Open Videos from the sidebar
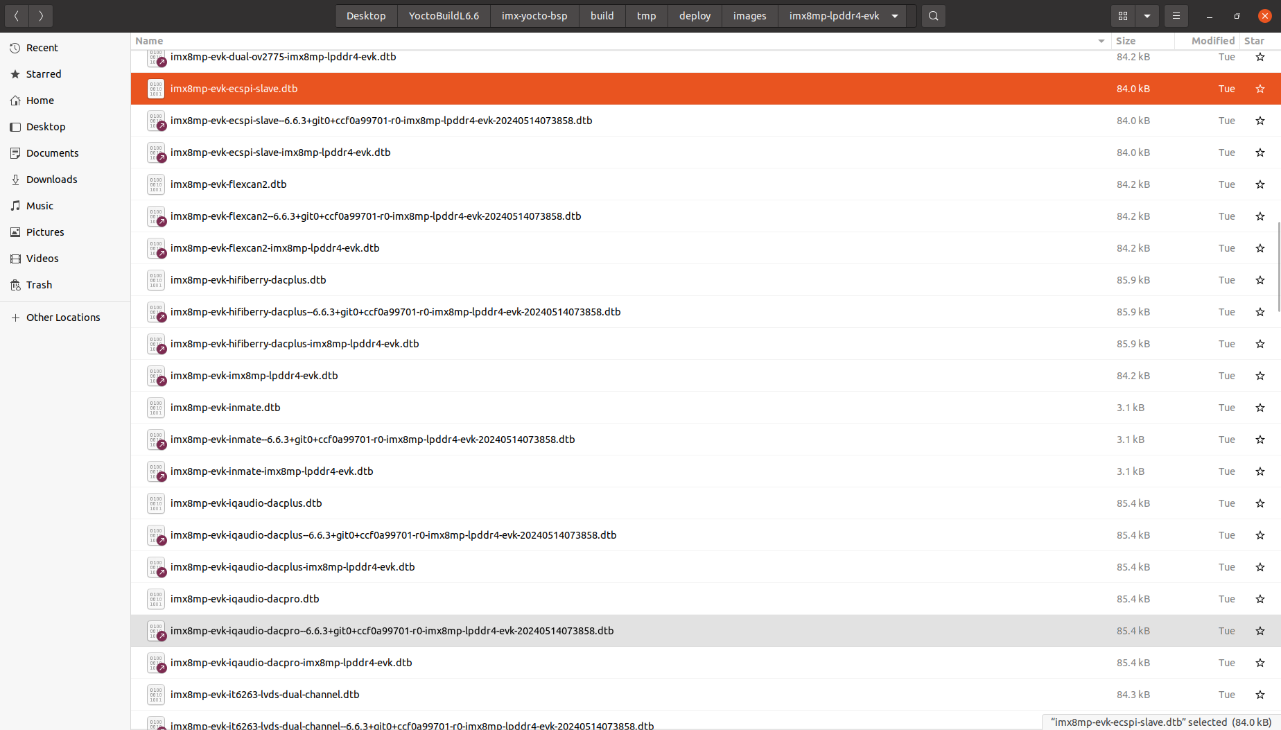 click(42, 258)
